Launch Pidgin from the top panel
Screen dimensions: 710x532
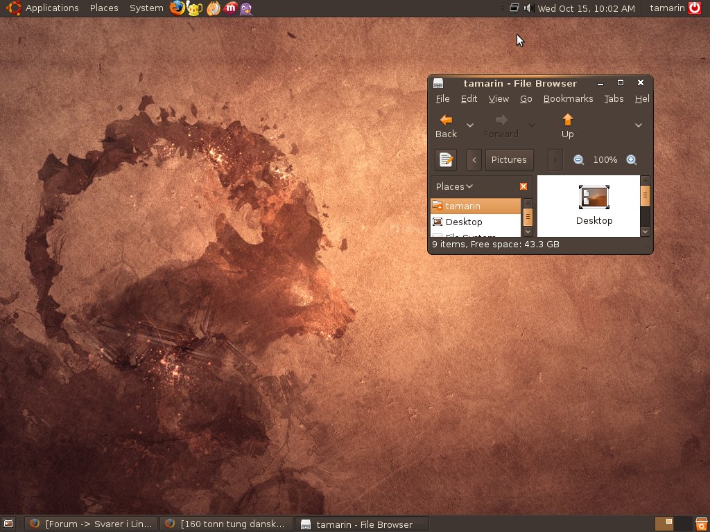click(x=246, y=8)
